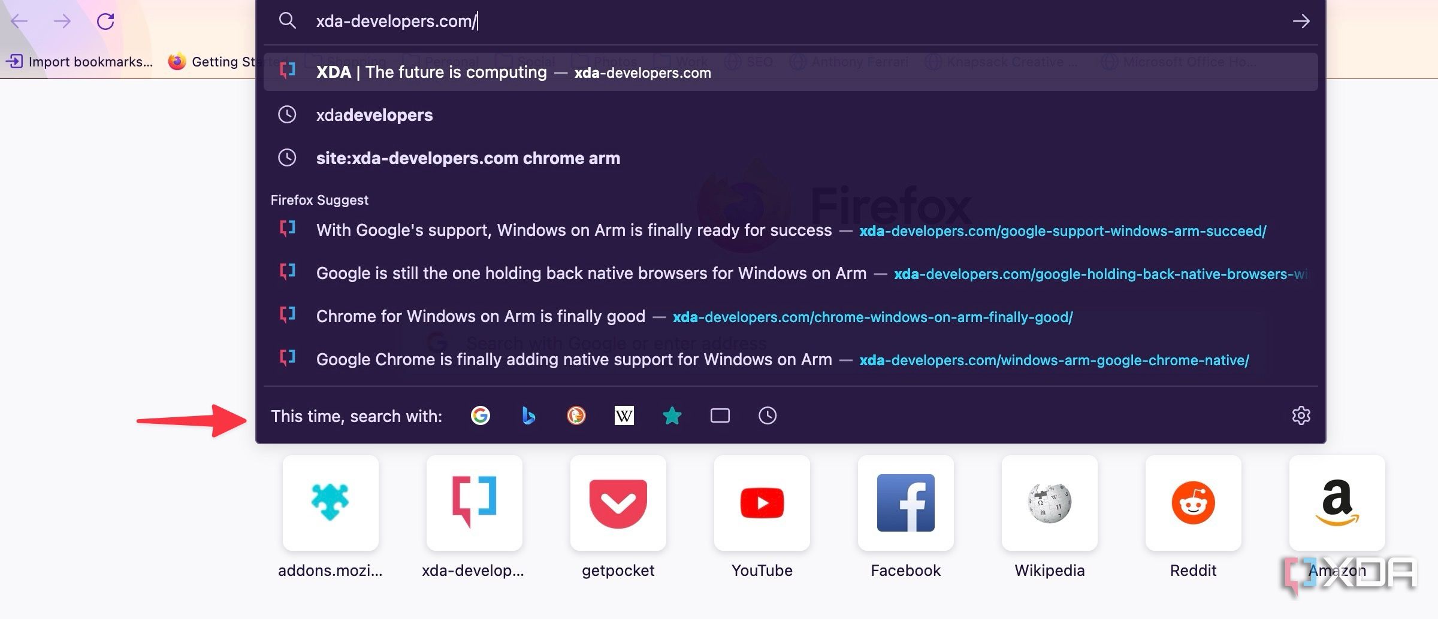
Task: Reload the current page
Action: 105,22
